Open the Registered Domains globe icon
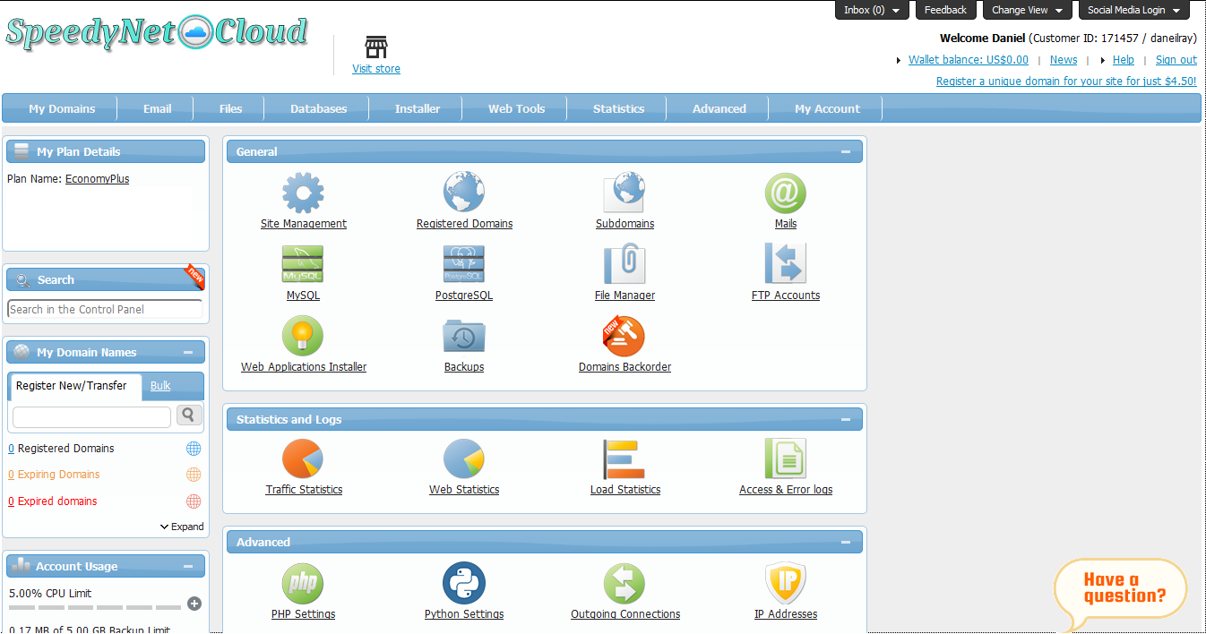The image size is (1206, 634). [464, 193]
